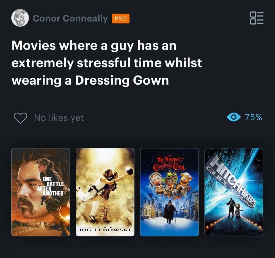Image resolution: width=275 pixels, height=258 pixels.
Task: Click the blue eye watched icon
Action: click(233, 117)
